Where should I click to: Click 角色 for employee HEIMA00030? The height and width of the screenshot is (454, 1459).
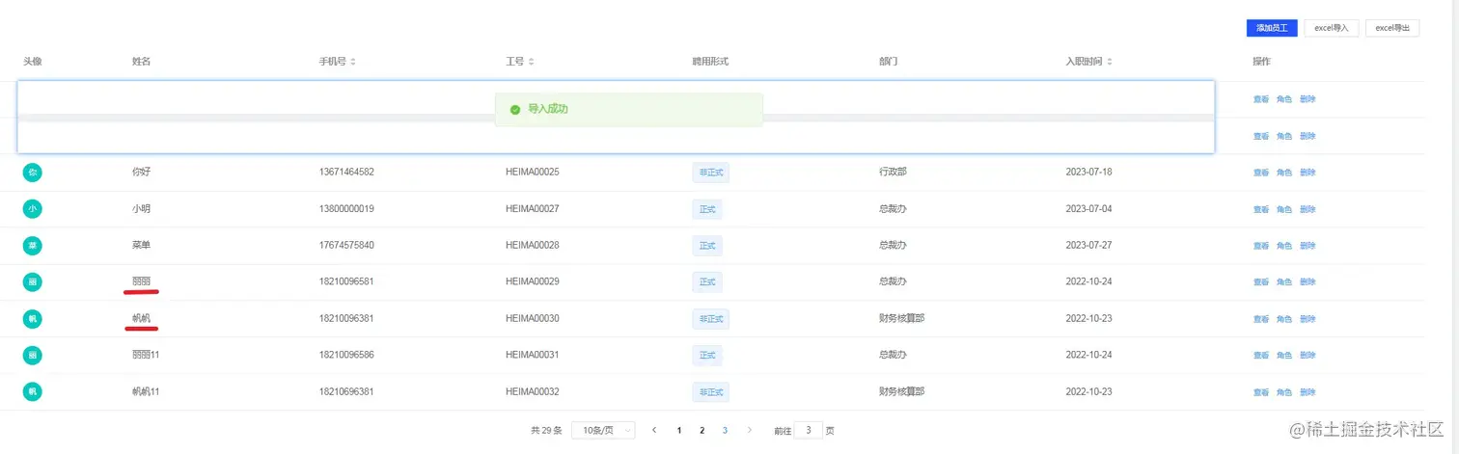1284,319
